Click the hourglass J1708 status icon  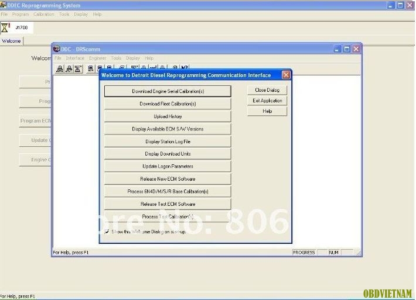coord(6,27)
